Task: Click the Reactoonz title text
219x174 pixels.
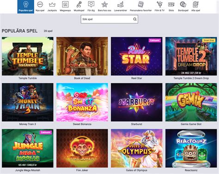Action: [x=191, y=170]
